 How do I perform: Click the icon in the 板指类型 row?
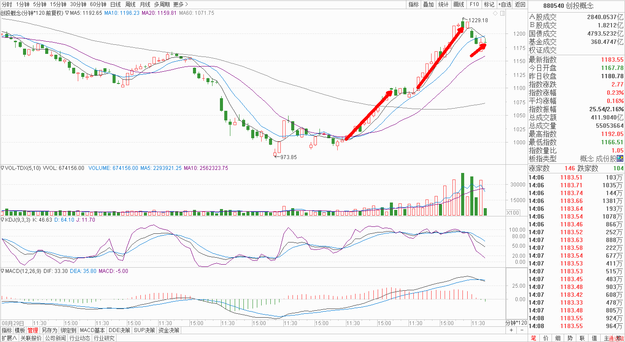[x=620, y=159]
